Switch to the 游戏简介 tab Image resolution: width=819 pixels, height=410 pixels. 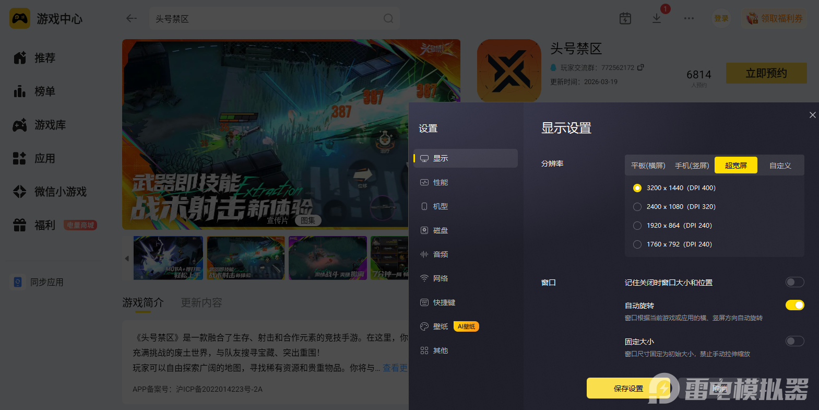pos(143,302)
